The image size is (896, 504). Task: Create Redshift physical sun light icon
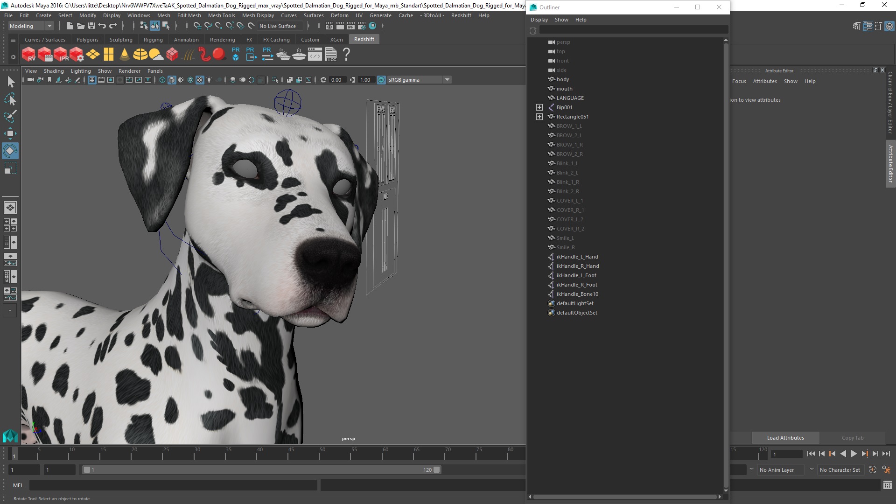pos(156,55)
